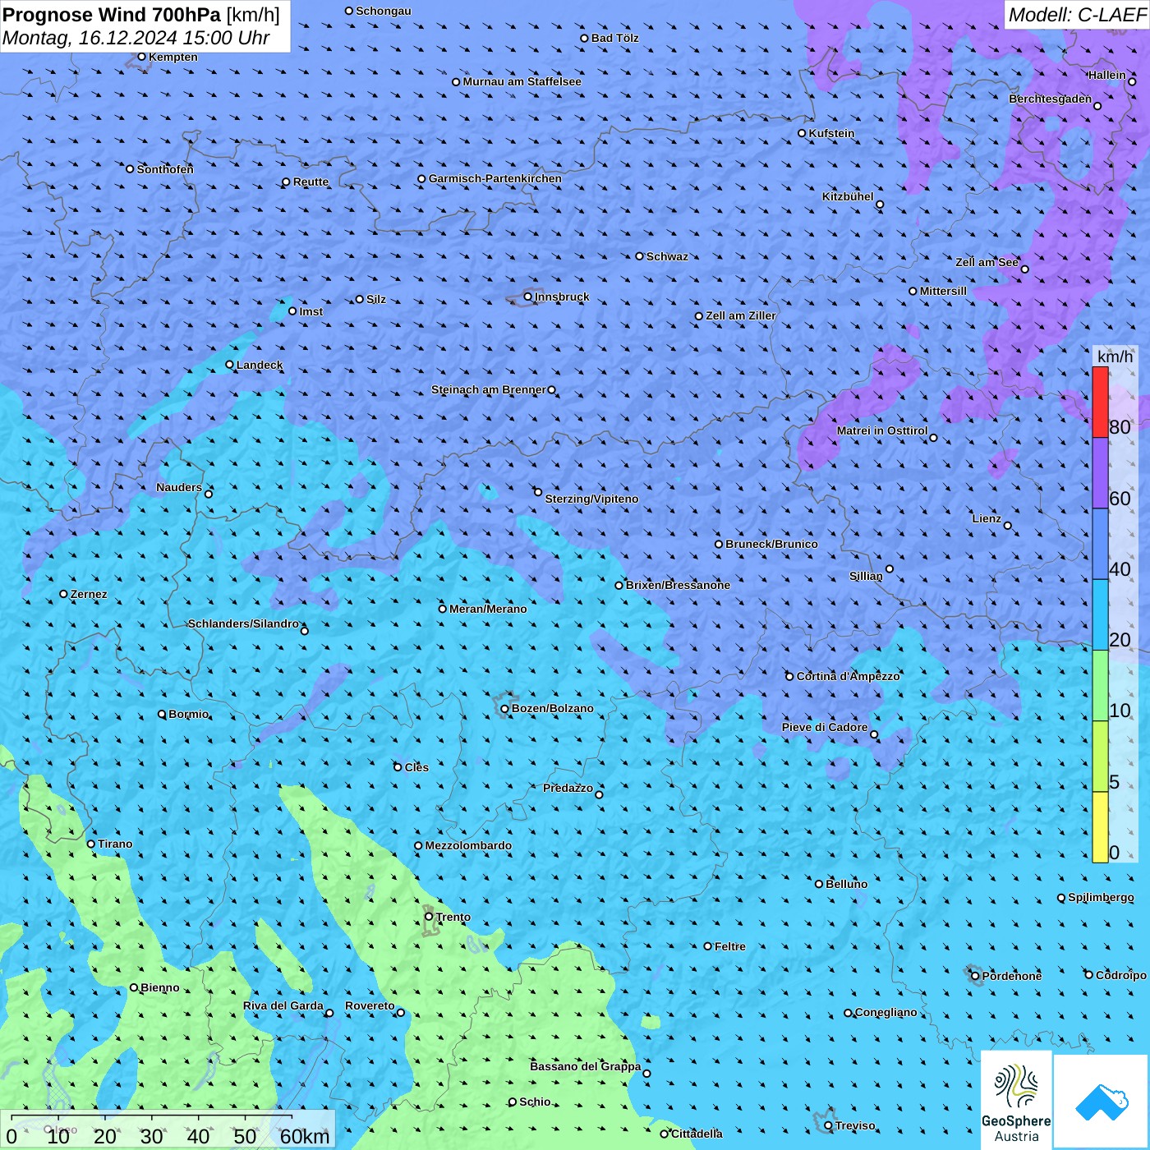Click the 'Steinach am Brenner' label

tap(489, 389)
